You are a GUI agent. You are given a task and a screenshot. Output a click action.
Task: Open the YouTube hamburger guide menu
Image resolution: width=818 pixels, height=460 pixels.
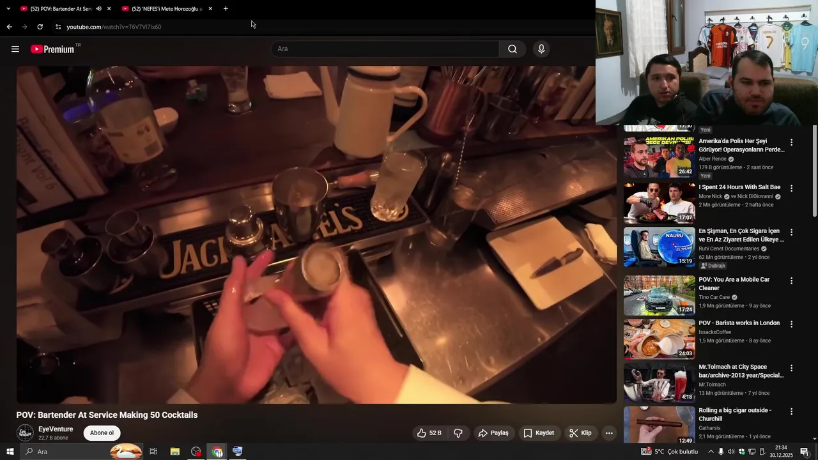pyautogui.click(x=15, y=49)
